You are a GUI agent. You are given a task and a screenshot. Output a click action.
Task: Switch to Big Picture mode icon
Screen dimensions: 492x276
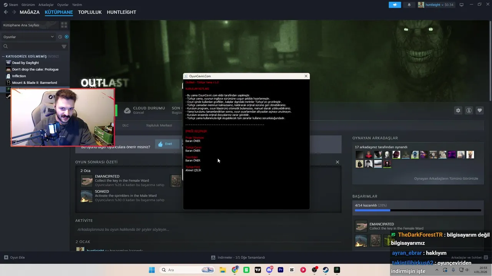461,5
